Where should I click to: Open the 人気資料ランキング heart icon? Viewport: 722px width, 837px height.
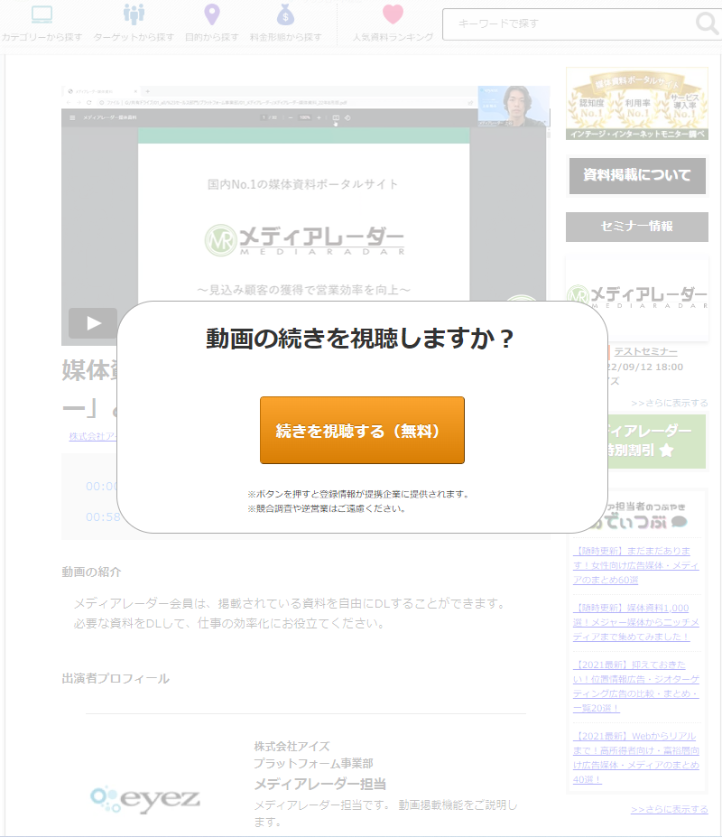coord(393,14)
